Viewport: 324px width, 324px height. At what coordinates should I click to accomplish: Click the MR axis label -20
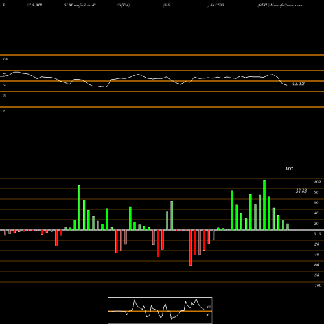tap(316, 244)
